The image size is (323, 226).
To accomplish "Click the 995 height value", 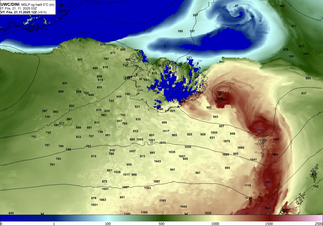I will pyautogui.click(x=129, y=165).
